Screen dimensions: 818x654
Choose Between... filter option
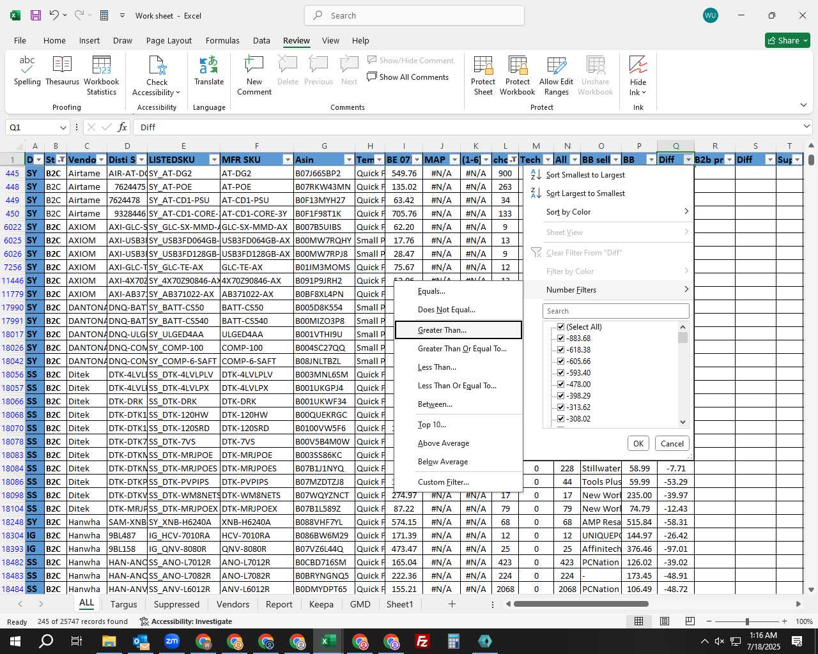pos(459,404)
